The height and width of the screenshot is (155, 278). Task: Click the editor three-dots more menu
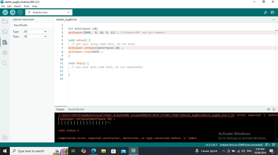[274, 20]
